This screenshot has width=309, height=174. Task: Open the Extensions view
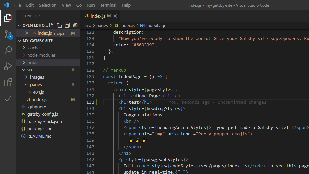[x=8, y=82]
